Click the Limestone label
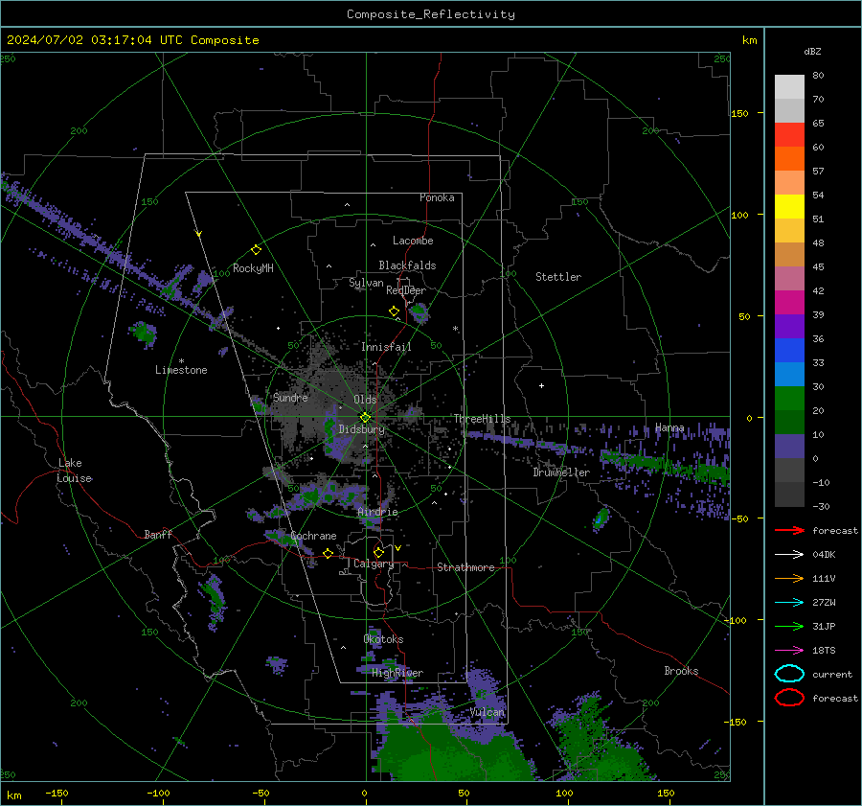 click(181, 370)
